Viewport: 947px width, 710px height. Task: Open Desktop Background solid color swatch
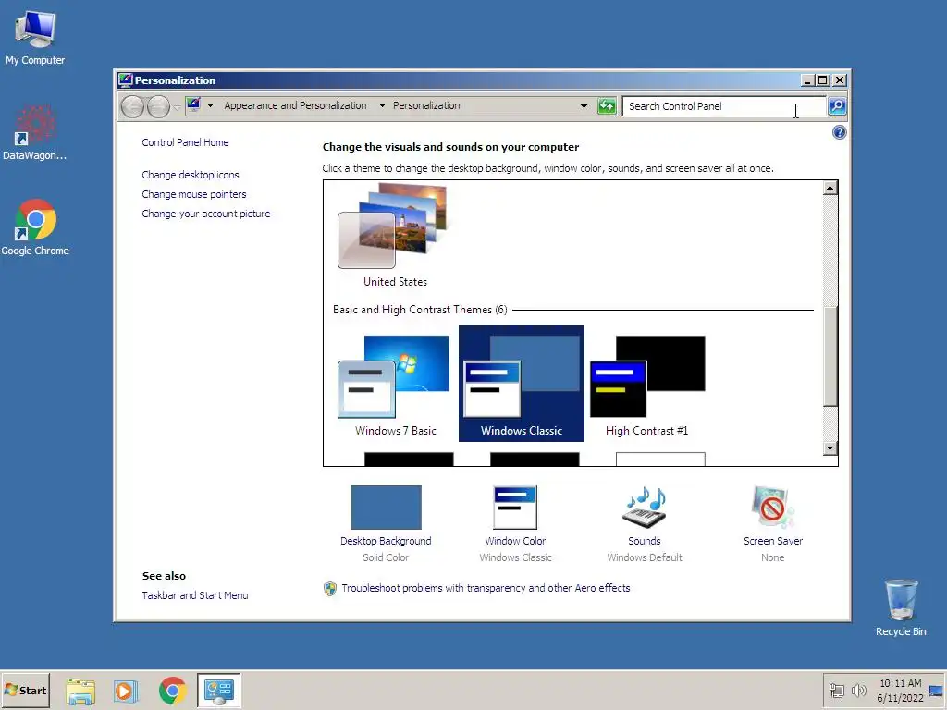(x=386, y=508)
